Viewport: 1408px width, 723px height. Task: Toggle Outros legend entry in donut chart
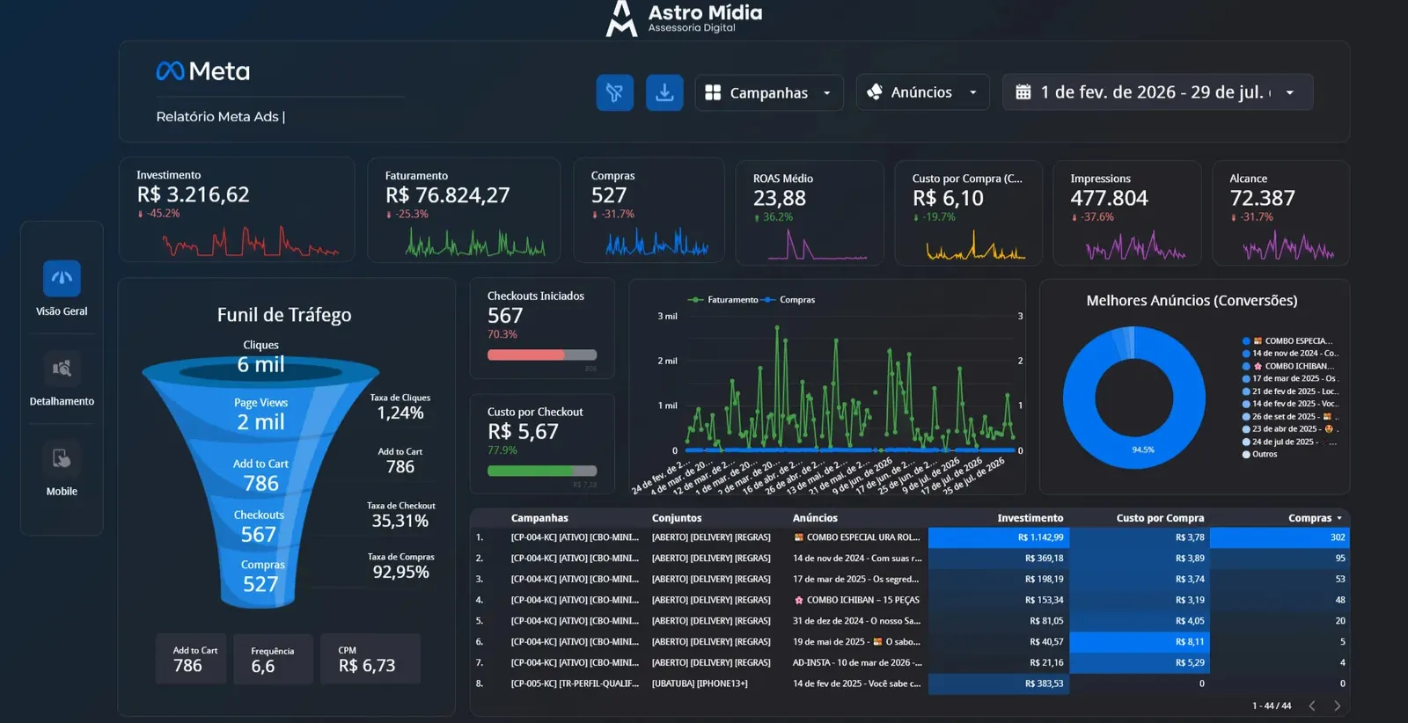pos(1259,454)
